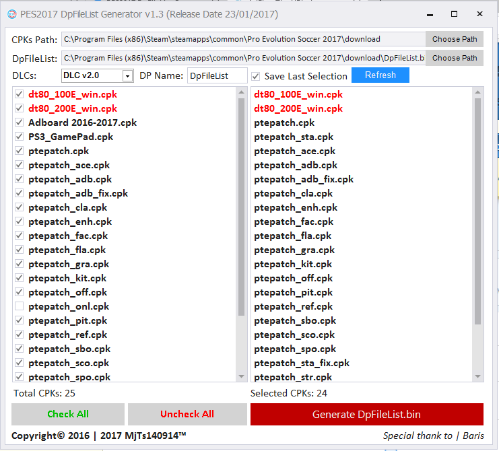This screenshot has height=451, width=499.
Task: Close the DpFileList Generator window
Action: (x=479, y=14)
